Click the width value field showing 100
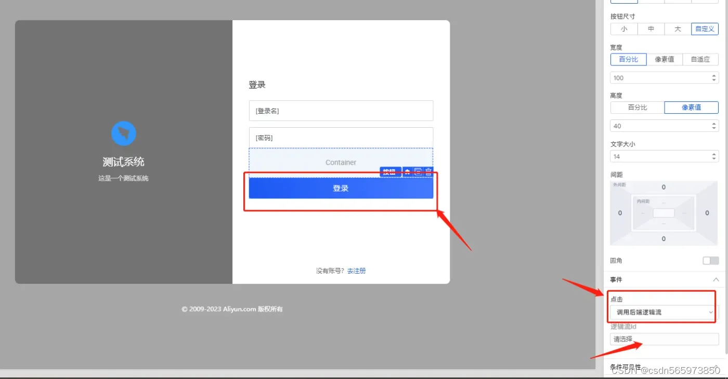 (x=665, y=78)
